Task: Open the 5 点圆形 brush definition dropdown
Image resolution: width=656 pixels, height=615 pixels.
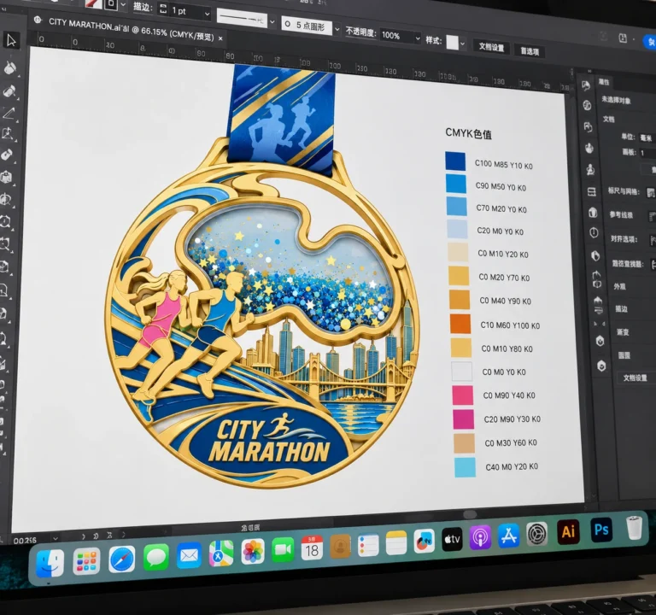Action: point(337,30)
